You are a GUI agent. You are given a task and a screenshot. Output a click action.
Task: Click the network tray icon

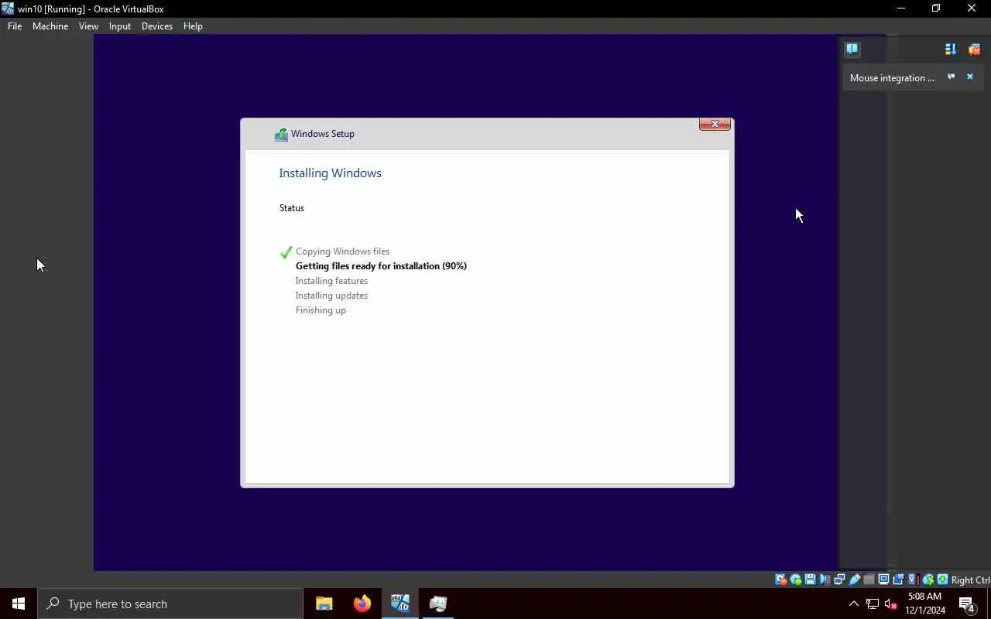pos(873,604)
